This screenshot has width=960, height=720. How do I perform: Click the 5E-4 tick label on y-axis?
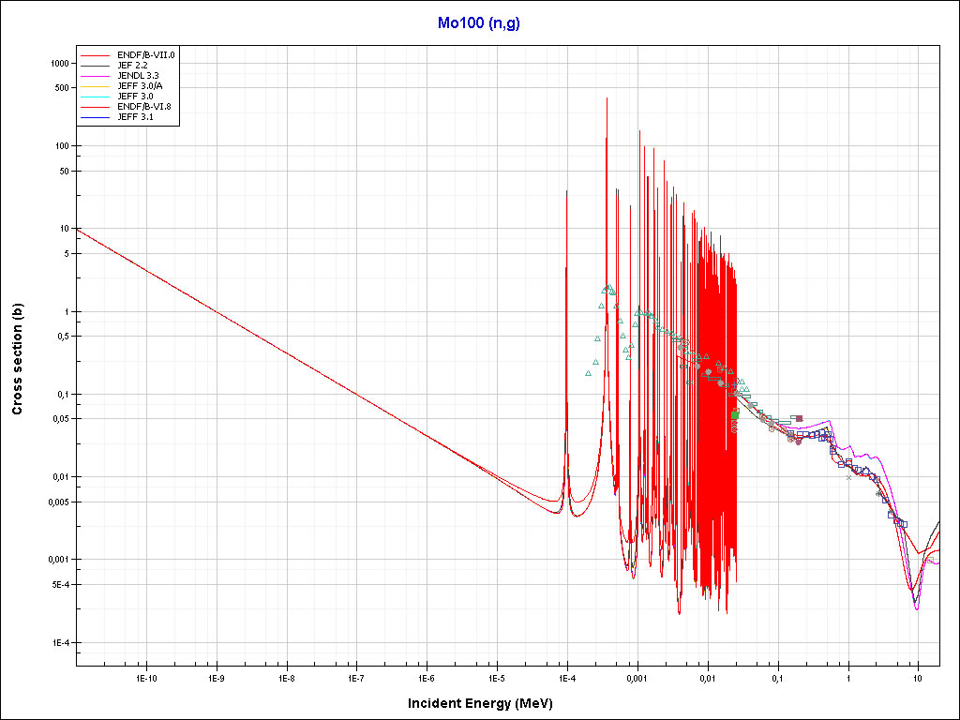coord(60,585)
